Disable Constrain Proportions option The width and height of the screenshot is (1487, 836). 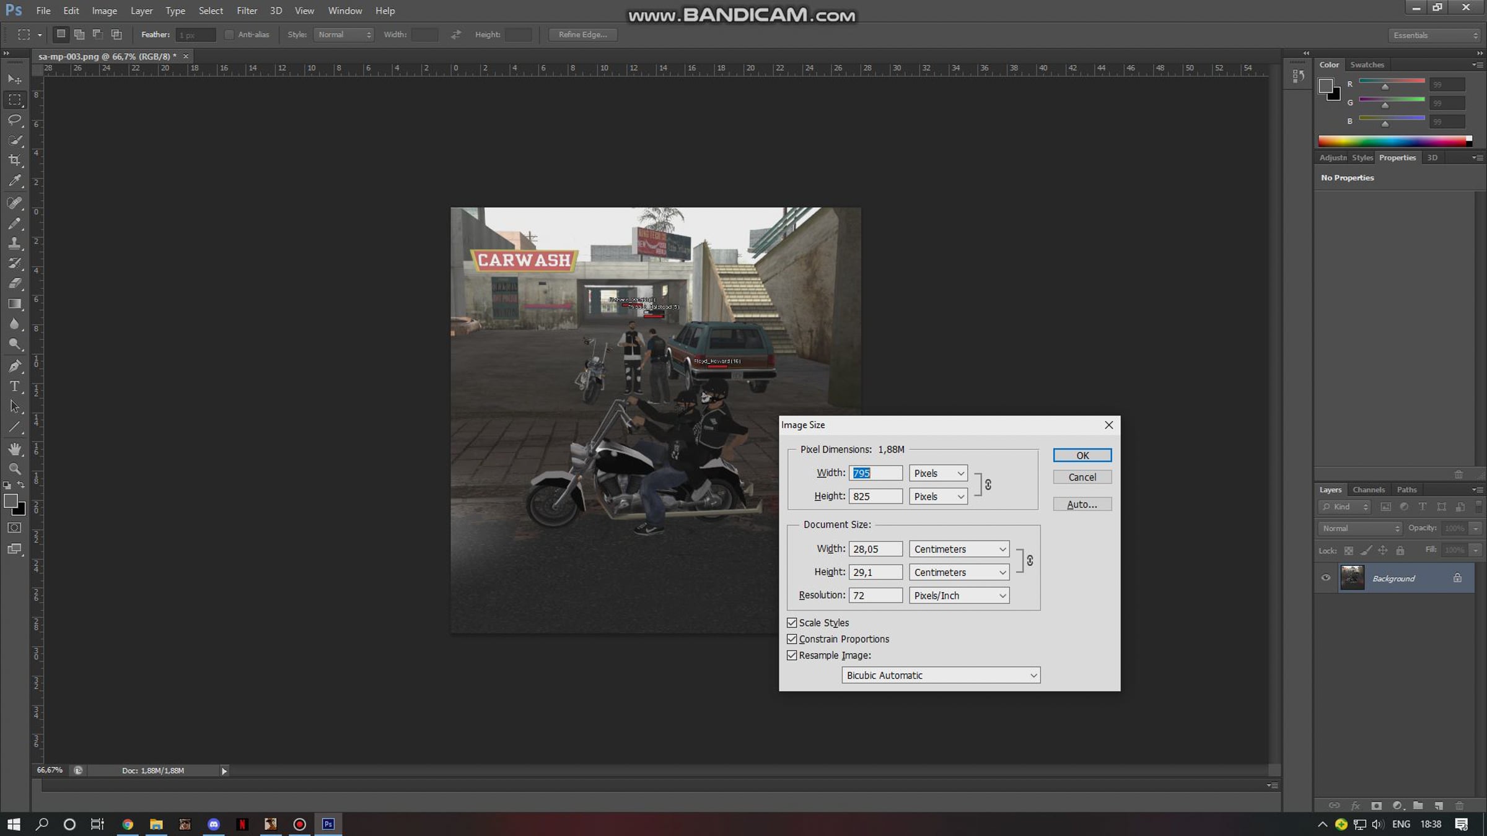click(x=792, y=638)
